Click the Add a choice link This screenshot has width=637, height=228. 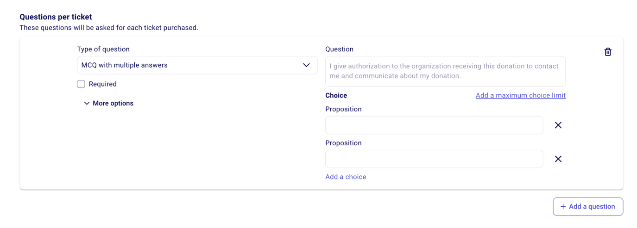(346, 177)
